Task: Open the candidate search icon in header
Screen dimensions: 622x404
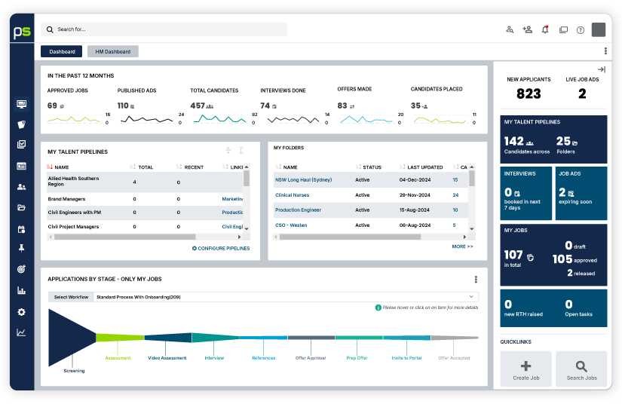Action: click(x=510, y=29)
